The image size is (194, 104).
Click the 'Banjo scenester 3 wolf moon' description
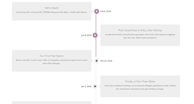click(52, 62)
